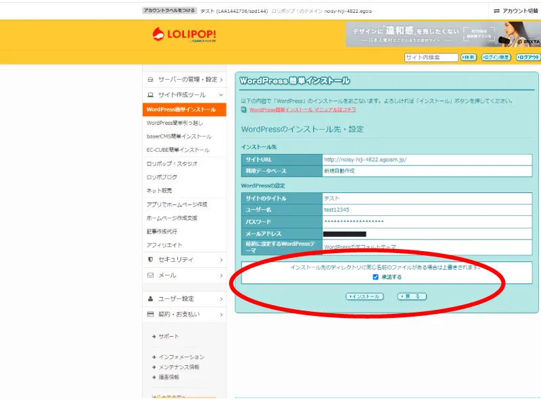
Task: Expand the 契約・お支払い chevron
Action: click(x=222, y=315)
